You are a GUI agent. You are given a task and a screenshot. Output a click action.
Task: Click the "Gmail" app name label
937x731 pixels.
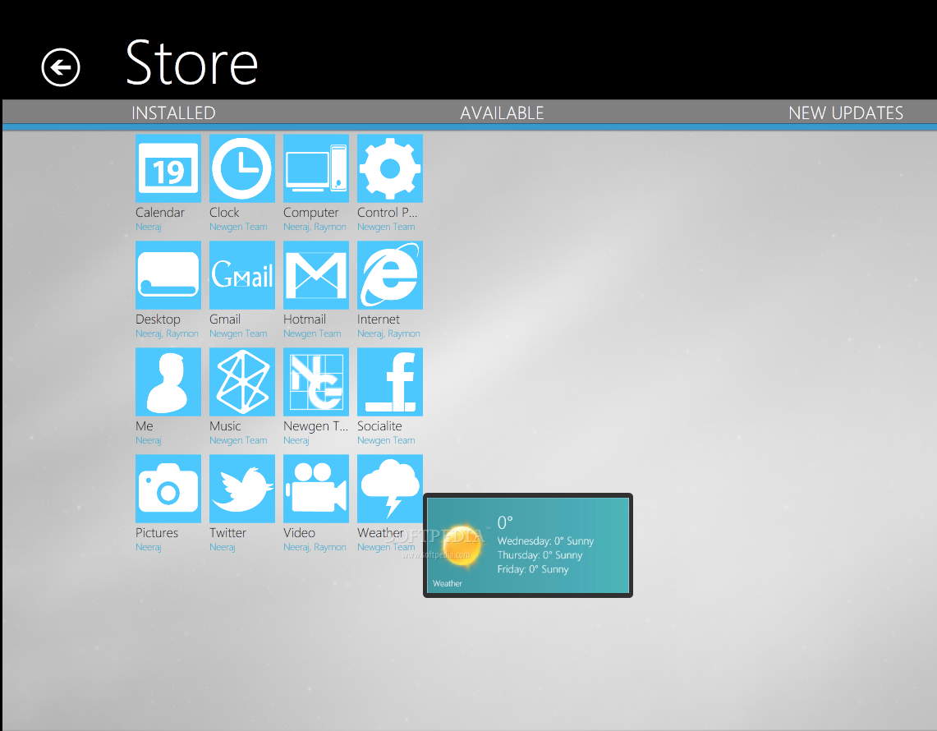click(x=225, y=320)
